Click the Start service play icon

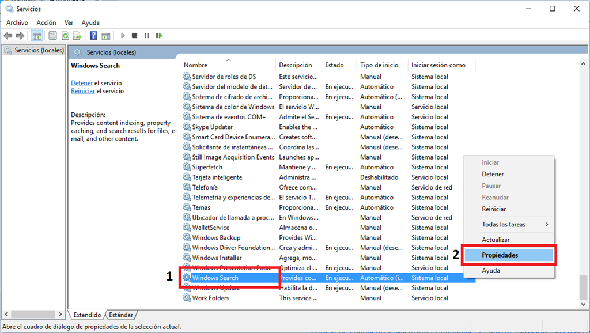[123, 36]
